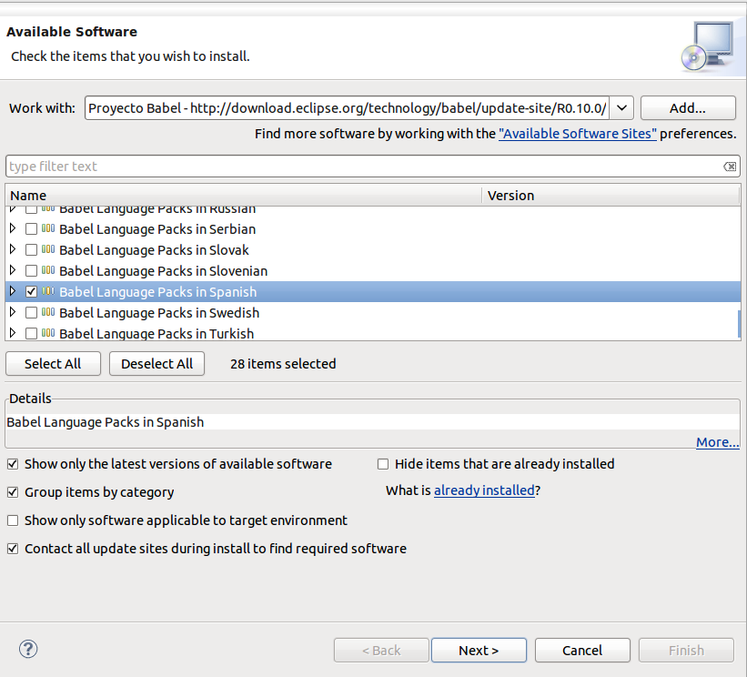Uncheck Babel Language Packs in Spanish
The width and height of the screenshot is (747, 677).
(32, 292)
